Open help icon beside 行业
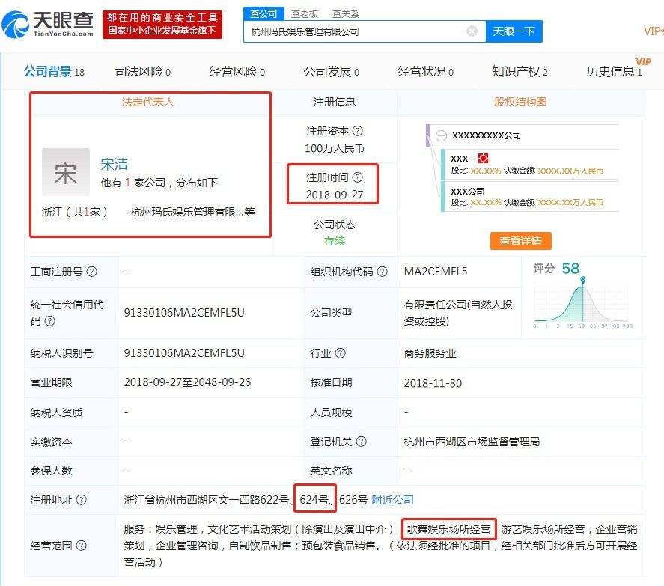The width and height of the screenshot is (664, 586). (341, 352)
